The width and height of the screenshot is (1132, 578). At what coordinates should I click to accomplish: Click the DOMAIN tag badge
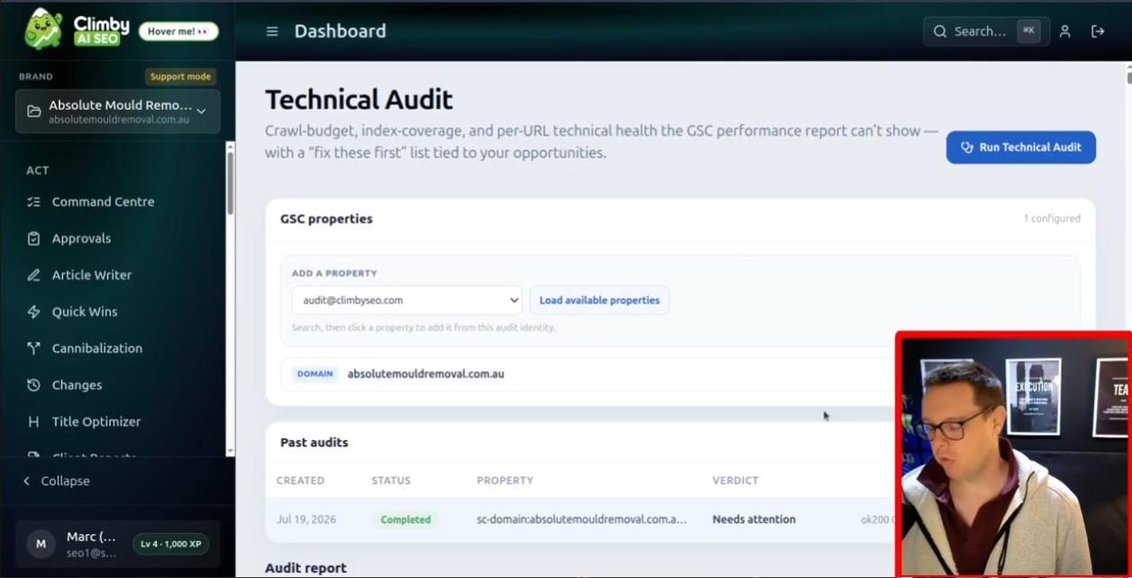pyautogui.click(x=315, y=374)
